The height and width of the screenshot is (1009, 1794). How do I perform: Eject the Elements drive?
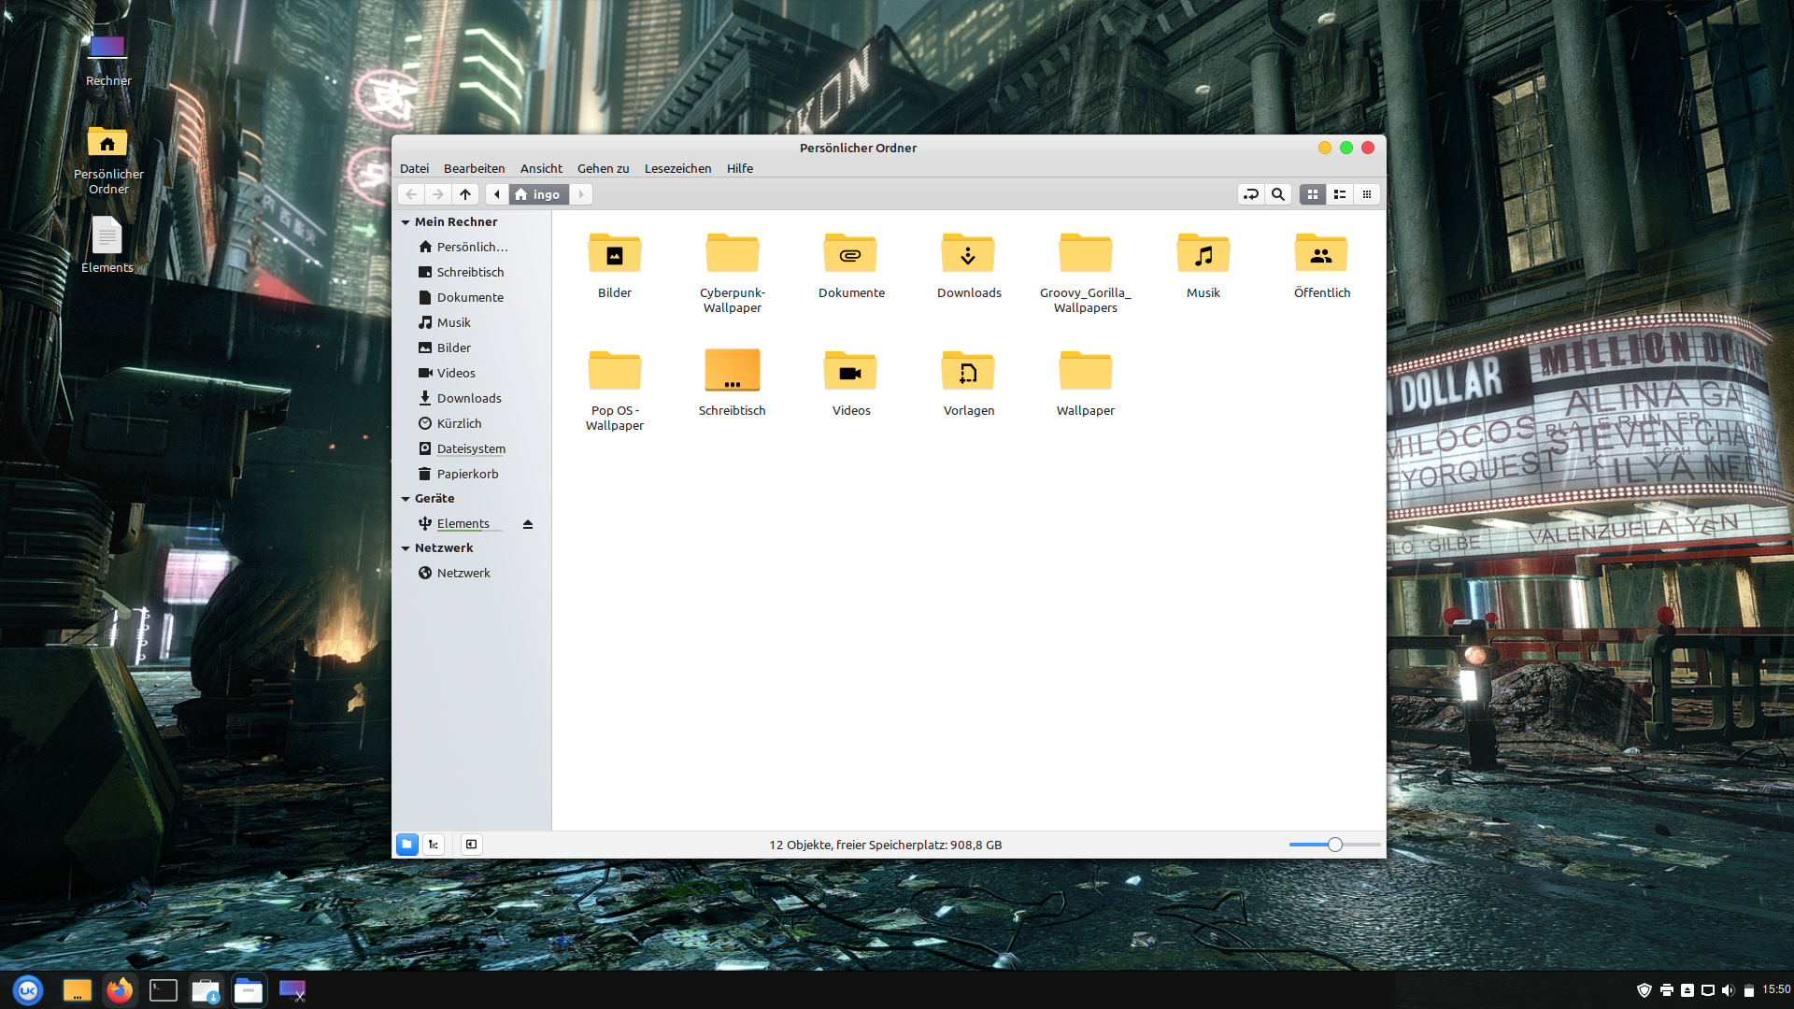pyautogui.click(x=528, y=524)
